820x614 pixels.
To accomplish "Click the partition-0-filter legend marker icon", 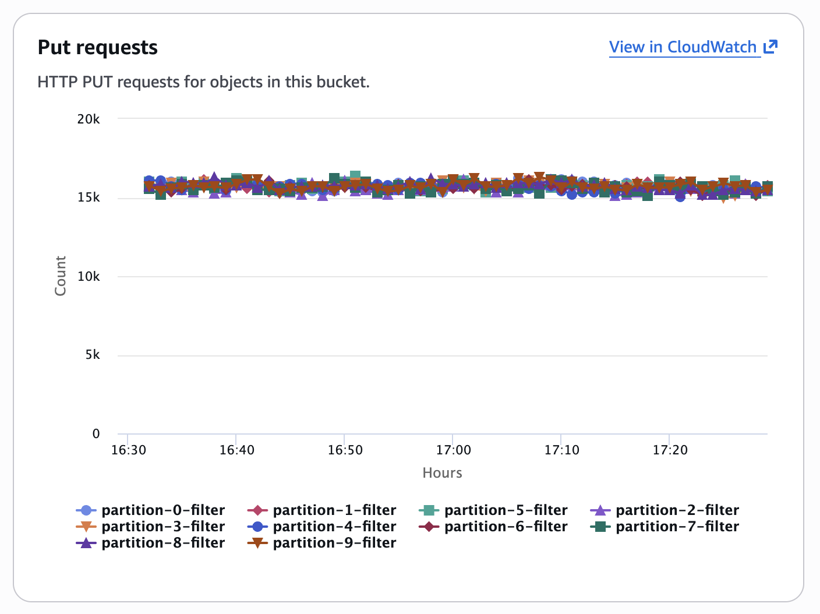I will [x=85, y=509].
